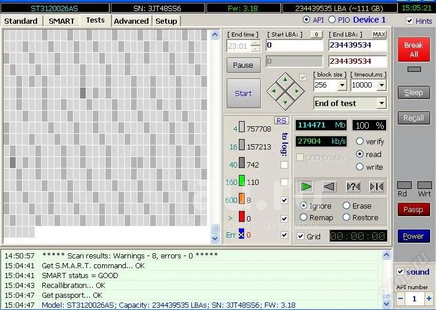This screenshot has width=436, height=310.
Task: Choose Restore action for bad blocks
Action: (x=346, y=217)
